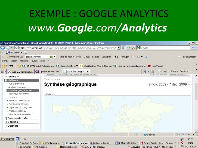
Task: Open Nouveaux vs connus report
Action: tap(18, 94)
